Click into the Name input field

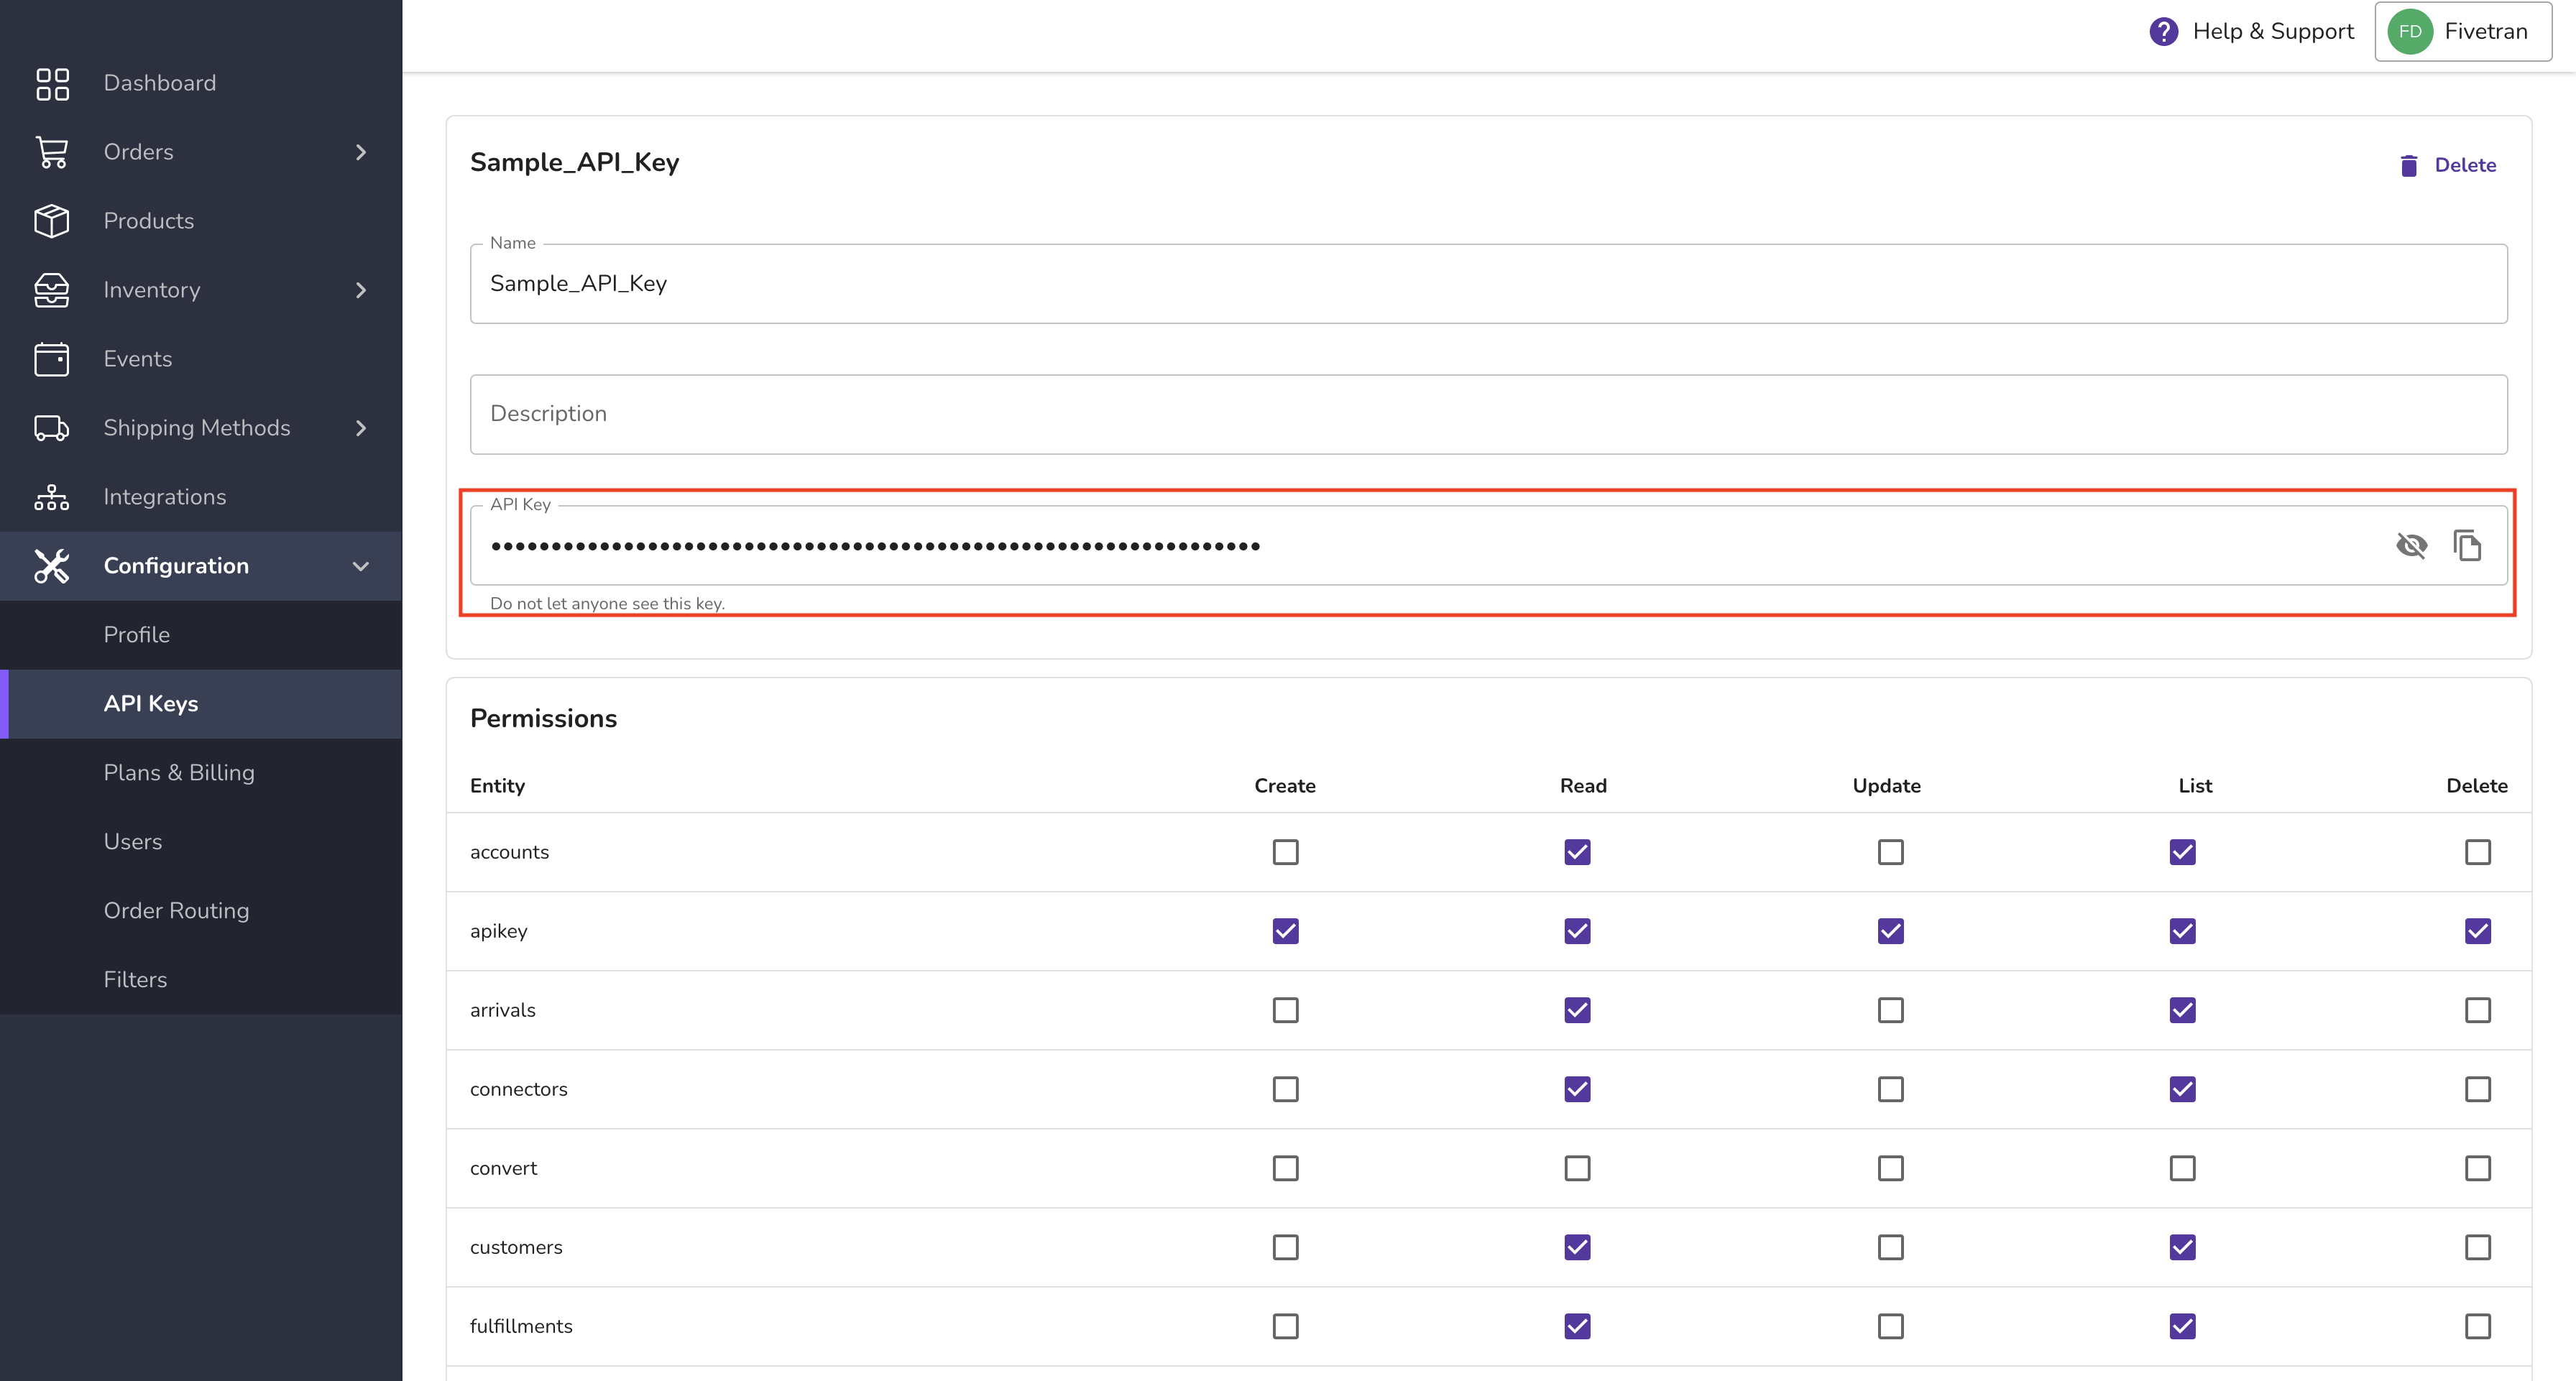click(1488, 284)
